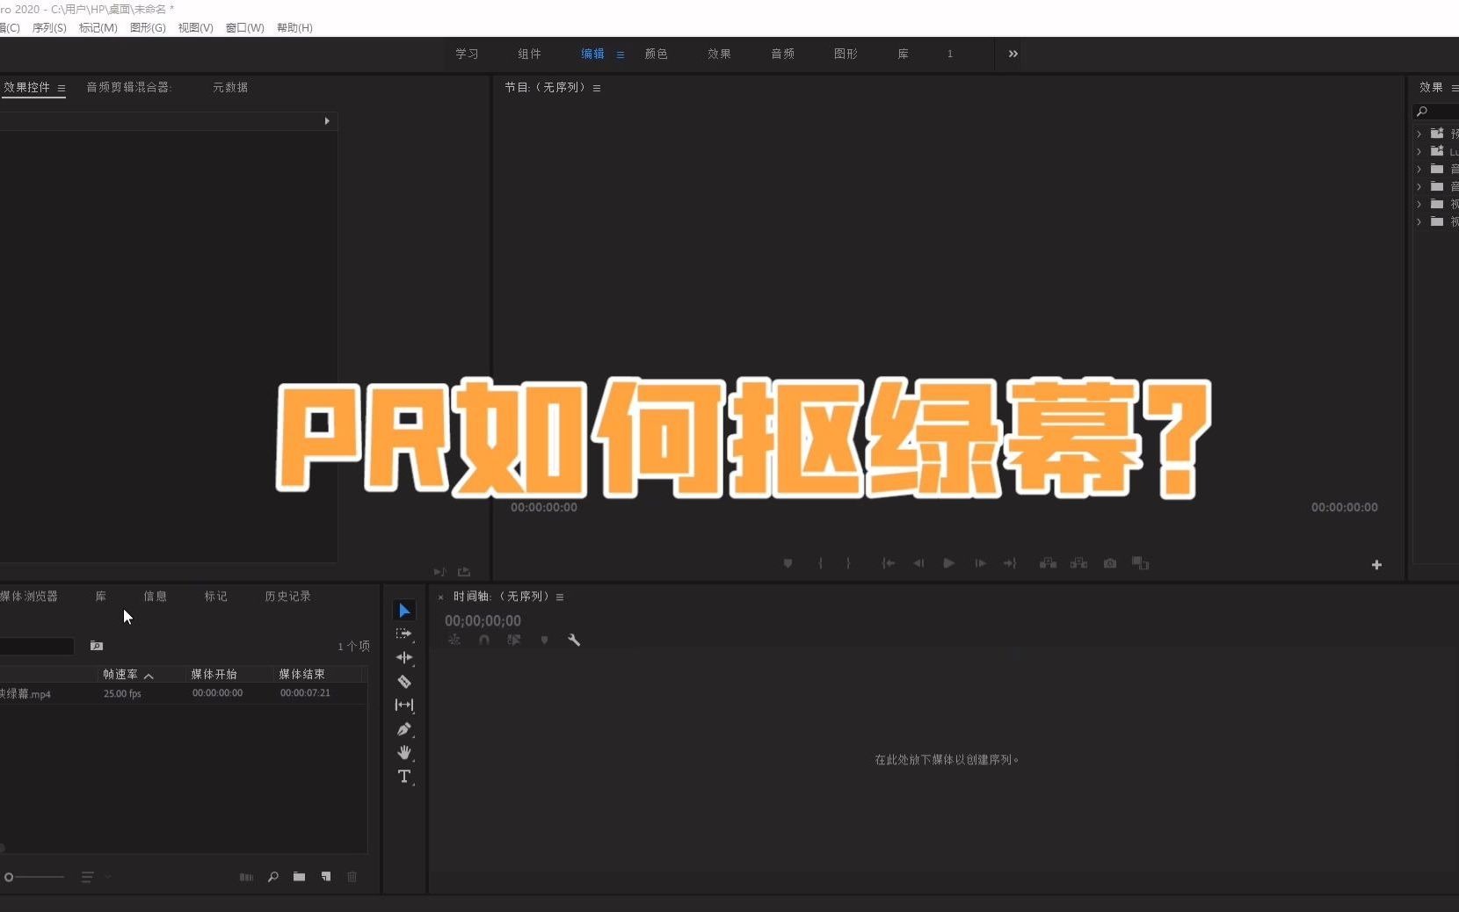Open Program monitor 节目 panel menu
Screen dimensions: 1459x912
[x=597, y=88]
